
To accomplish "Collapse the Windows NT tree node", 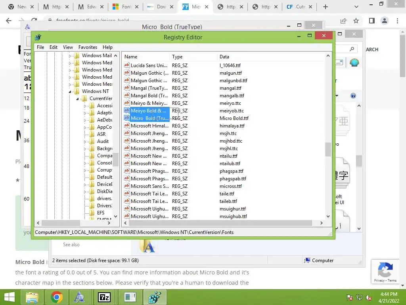I will pos(70,92).
